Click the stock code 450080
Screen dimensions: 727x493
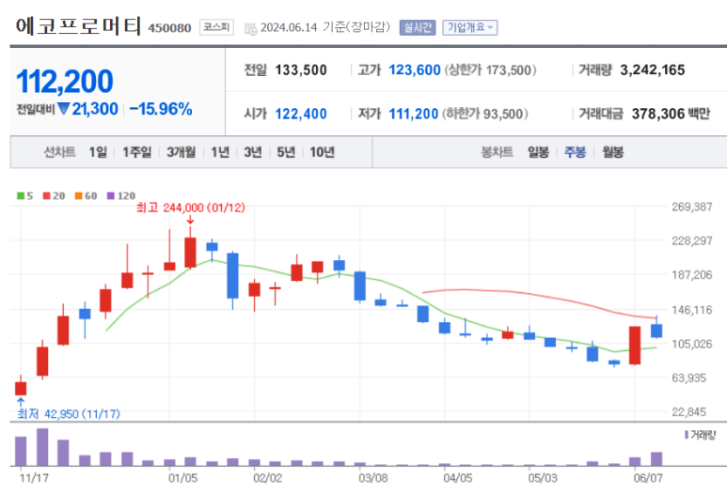pyautogui.click(x=169, y=28)
